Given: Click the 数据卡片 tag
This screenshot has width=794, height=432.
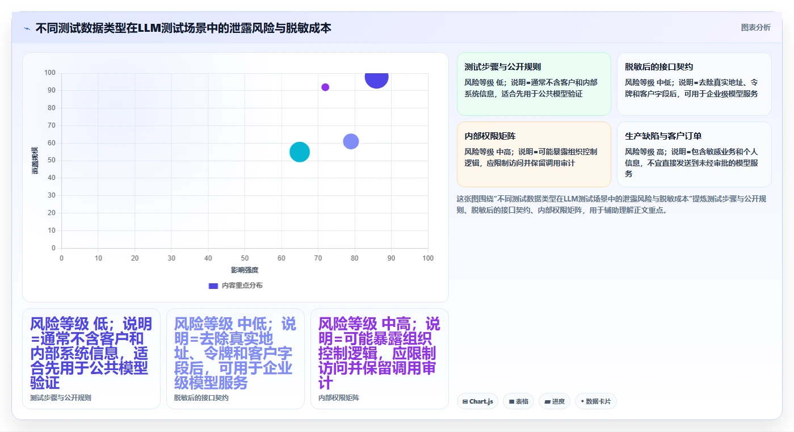Looking at the screenshot, I should [x=596, y=401].
